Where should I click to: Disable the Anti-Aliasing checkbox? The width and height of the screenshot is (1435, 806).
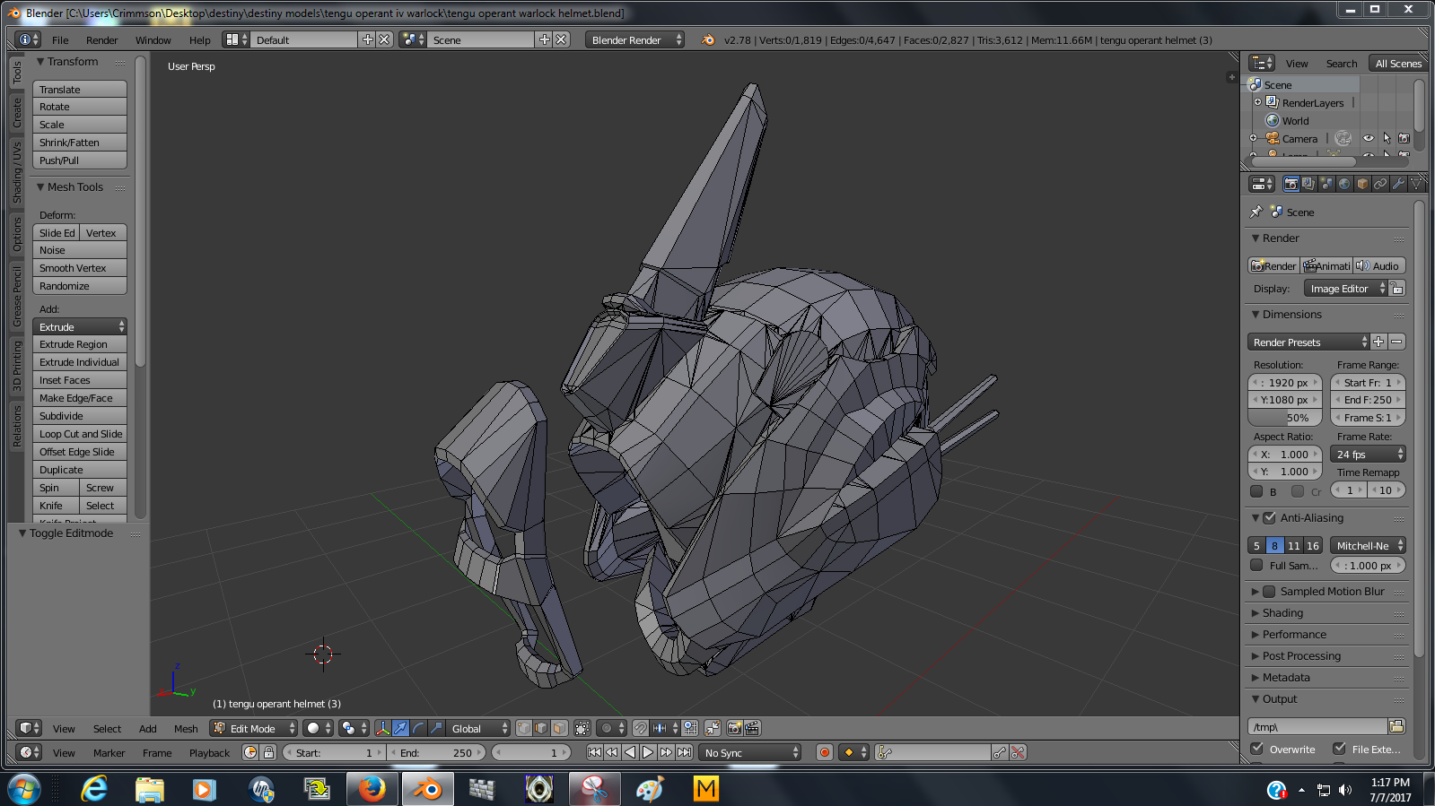[x=1269, y=518]
